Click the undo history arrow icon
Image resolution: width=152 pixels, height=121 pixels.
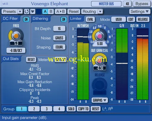[27, 12]
